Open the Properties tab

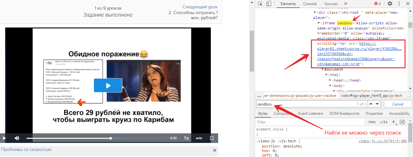pyautogui.click(x=374, y=114)
